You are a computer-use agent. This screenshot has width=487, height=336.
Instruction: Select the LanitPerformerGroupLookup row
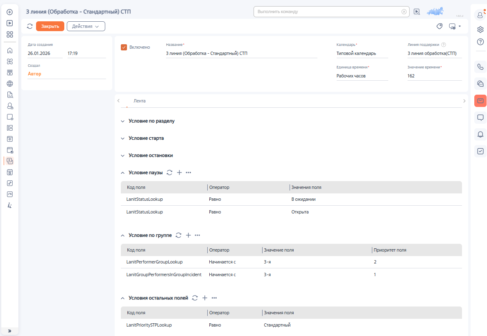(x=291, y=262)
